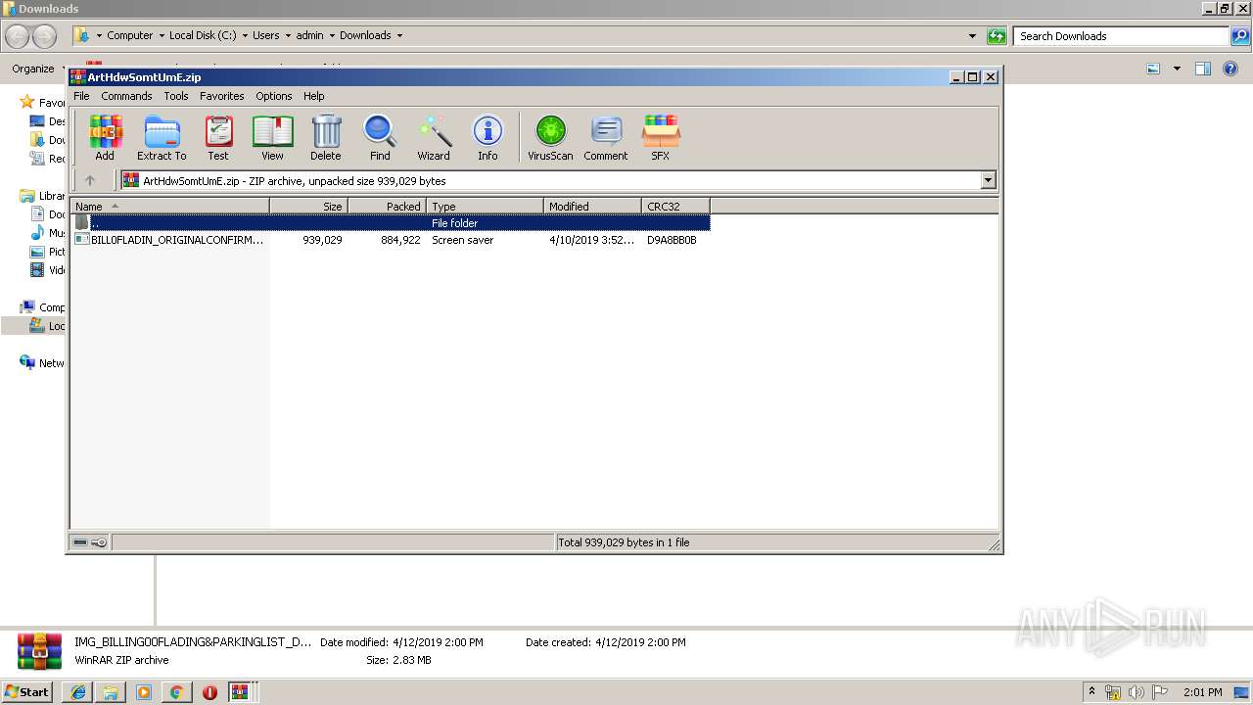The image size is (1253, 705).
Task: Open Chrome from the taskbar
Action: click(x=176, y=692)
